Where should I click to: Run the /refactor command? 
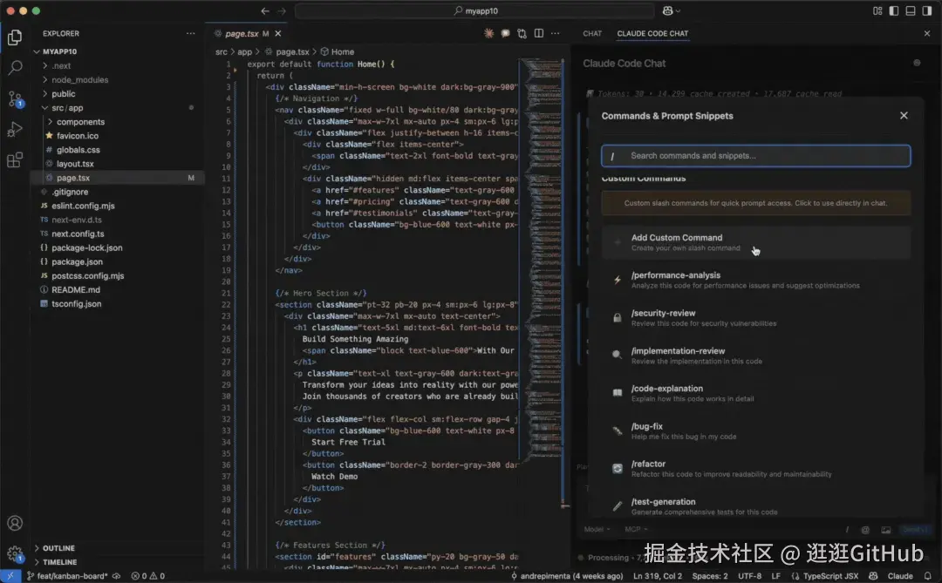755,468
